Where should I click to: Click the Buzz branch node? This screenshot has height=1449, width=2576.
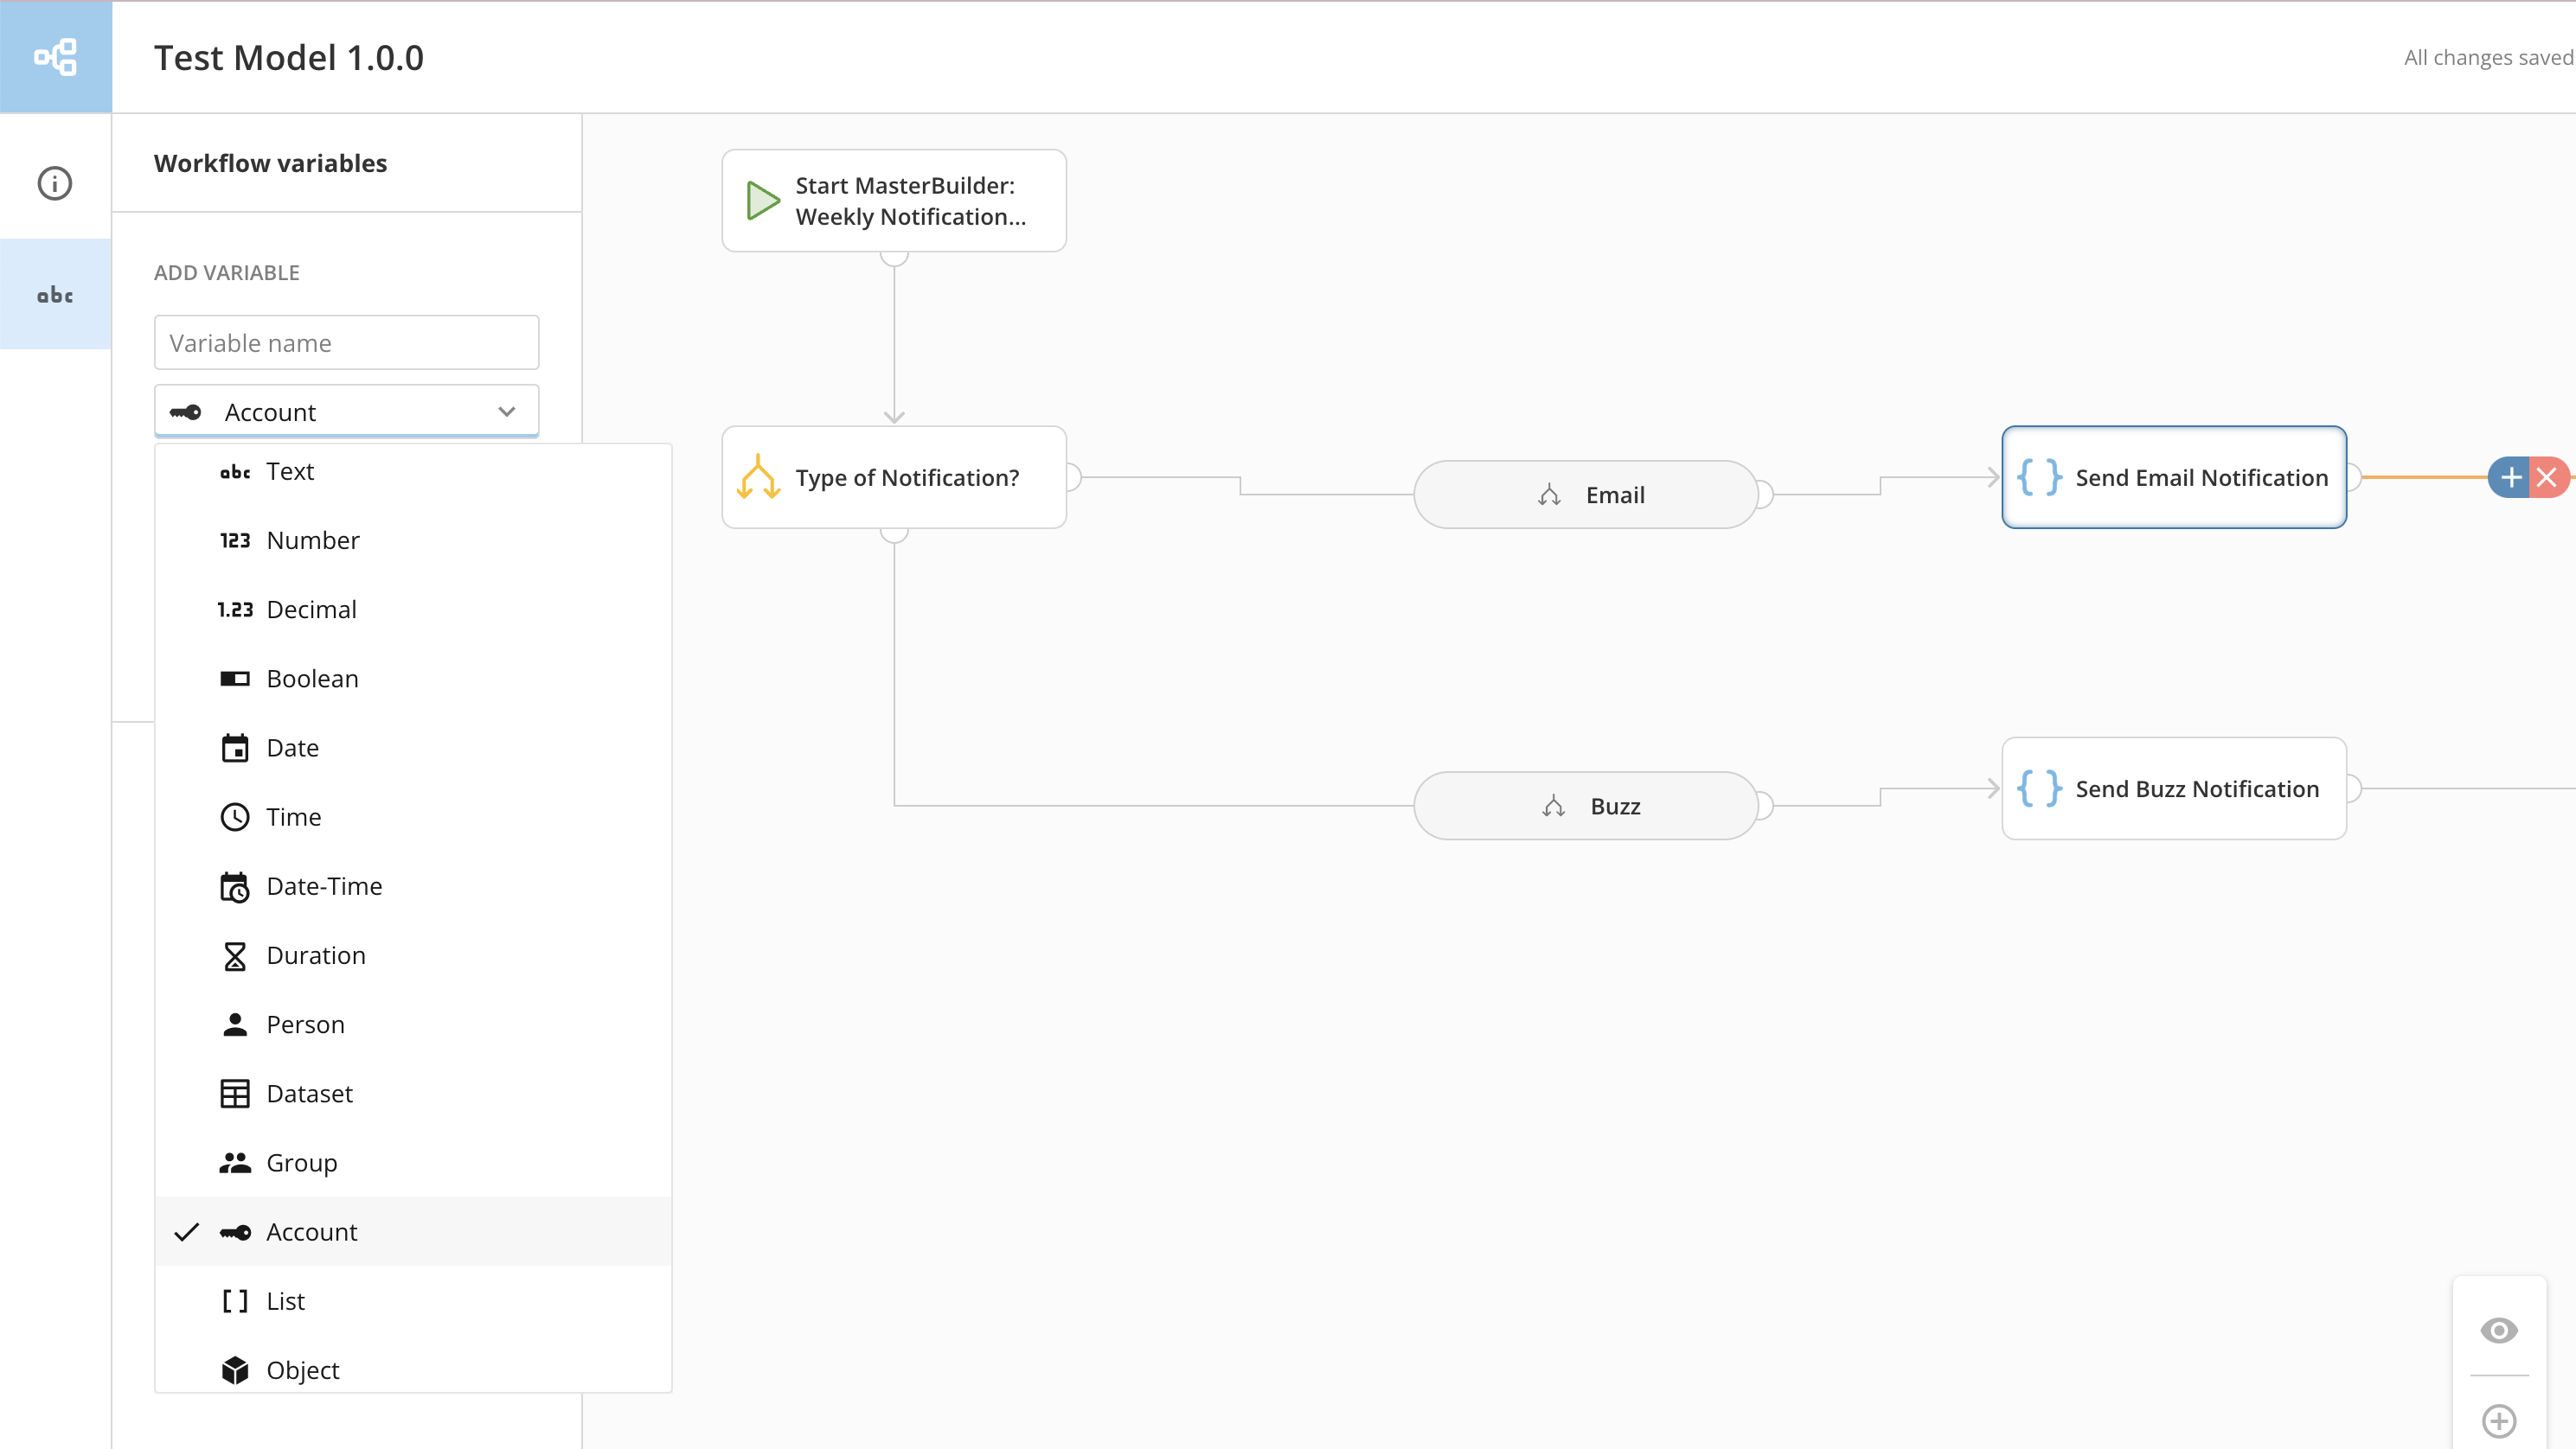pyautogui.click(x=1586, y=807)
